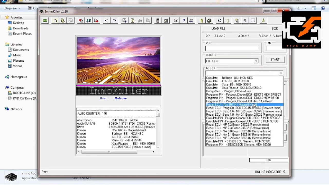Click the import icon with red arrow left
The height and width of the screenshot is (185, 329).
pos(81,21)
